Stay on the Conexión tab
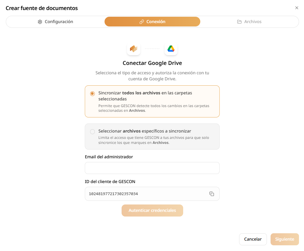Image resolution: width=304 pixels, height=251 pixels. (x=152, y=21)
